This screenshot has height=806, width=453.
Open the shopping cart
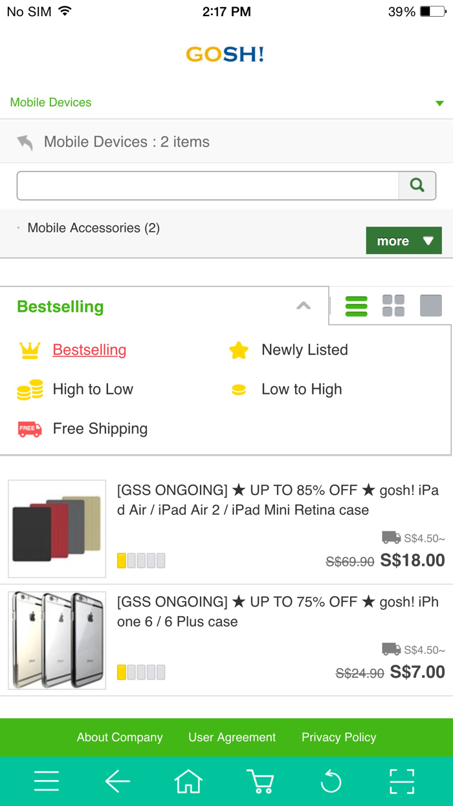[260, 781]
